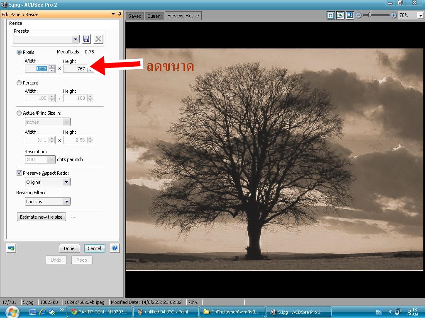
Task: Show hidden system tray icons
Action: coord(390,312)
